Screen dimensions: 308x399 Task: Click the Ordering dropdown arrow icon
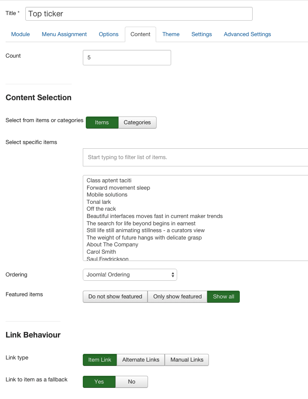(173, 275)
